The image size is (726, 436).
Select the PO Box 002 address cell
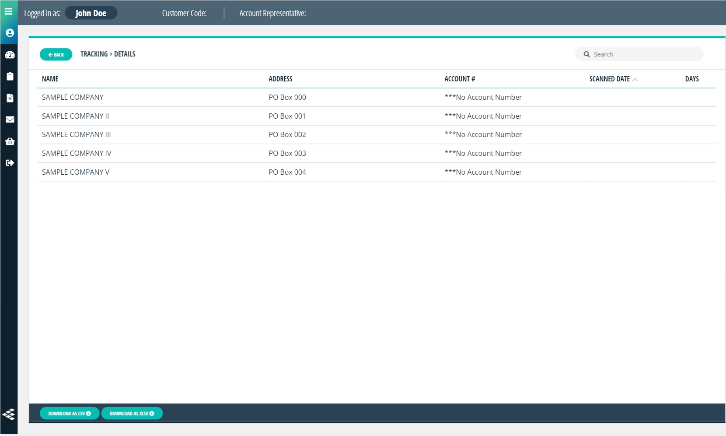point(287,134)
